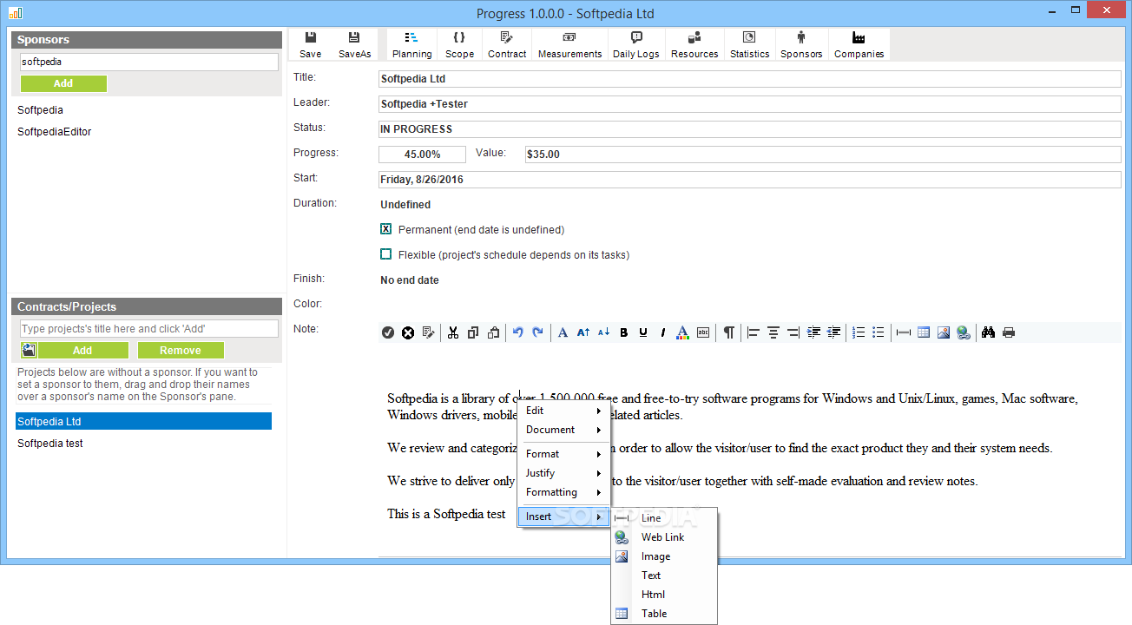Click Add button in Contracts/Projects panel

(x=82, y=351)
